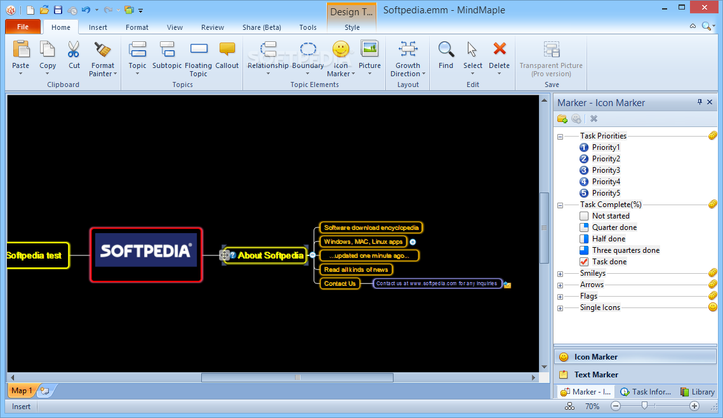The height and width of the screenshot is (418, 723).
Task: Switch to Task Infor... panel tab
Action: pyautogui.click(x=646, y=392)
